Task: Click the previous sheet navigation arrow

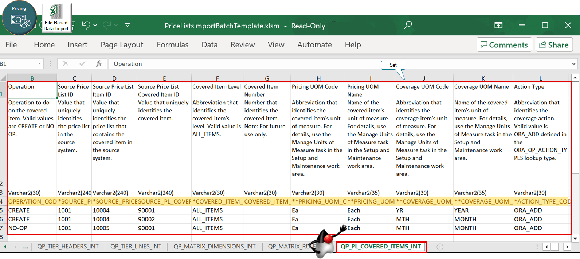Action: pyautogui.click(x=5, y=247)
